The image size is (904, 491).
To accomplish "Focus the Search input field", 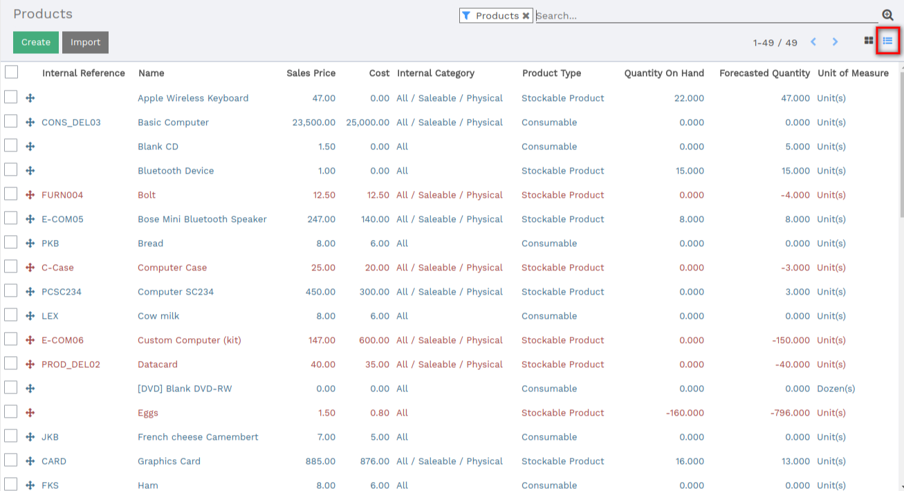I will pyautogui.click(x=707, y=15).
